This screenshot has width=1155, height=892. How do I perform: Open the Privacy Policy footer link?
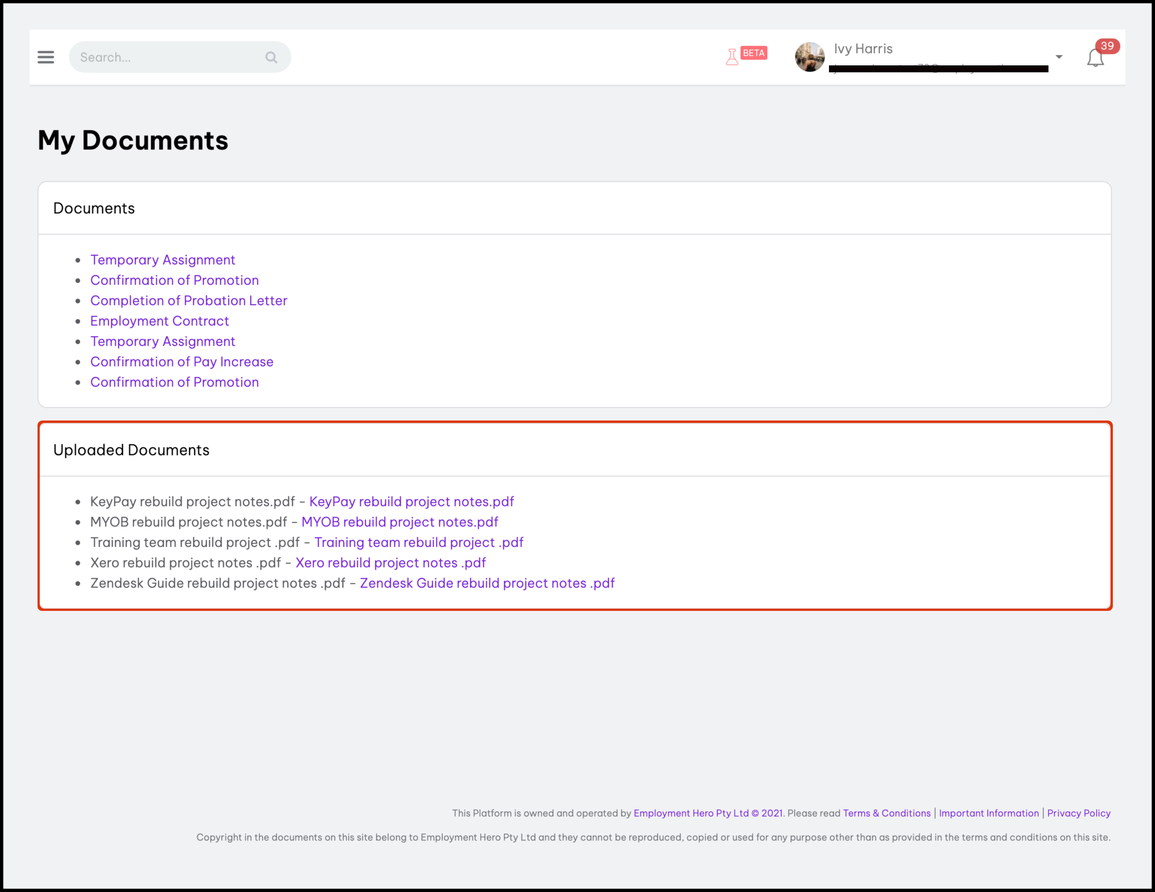[1079, 813]
